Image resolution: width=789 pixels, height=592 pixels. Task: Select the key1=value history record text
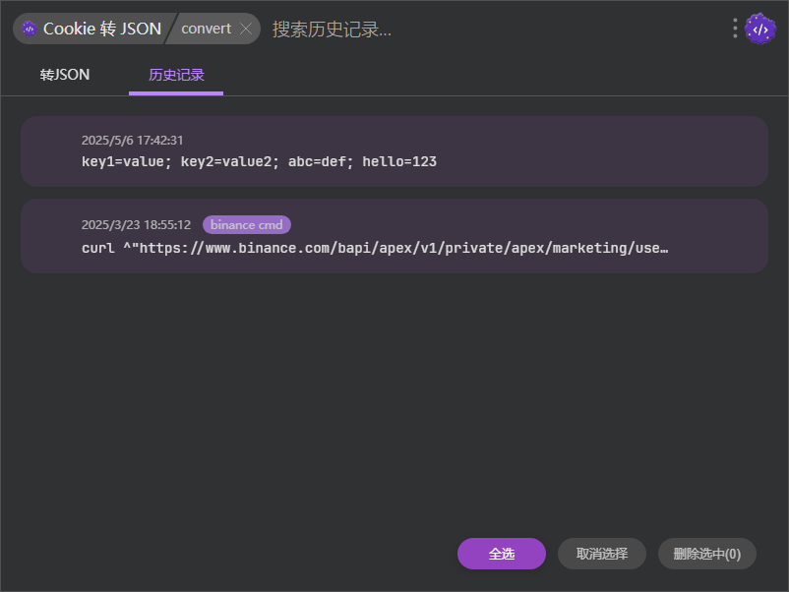tap(259, 161)
